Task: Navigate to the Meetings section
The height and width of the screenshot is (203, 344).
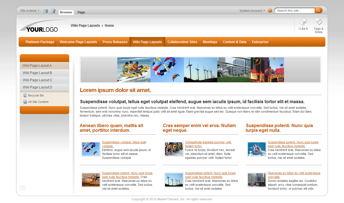Action: [x=210, y=42]
